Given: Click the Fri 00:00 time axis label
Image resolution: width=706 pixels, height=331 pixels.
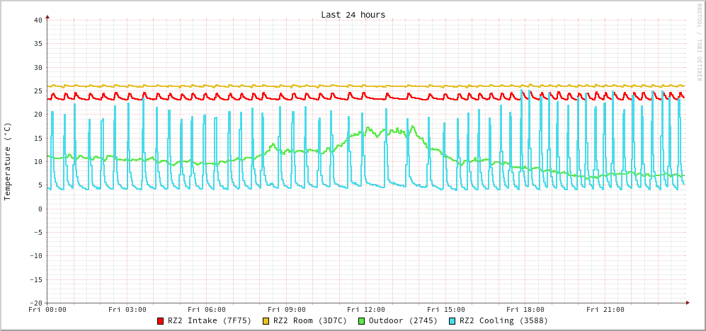Looking at the screenshot, I should click(47, 309).
